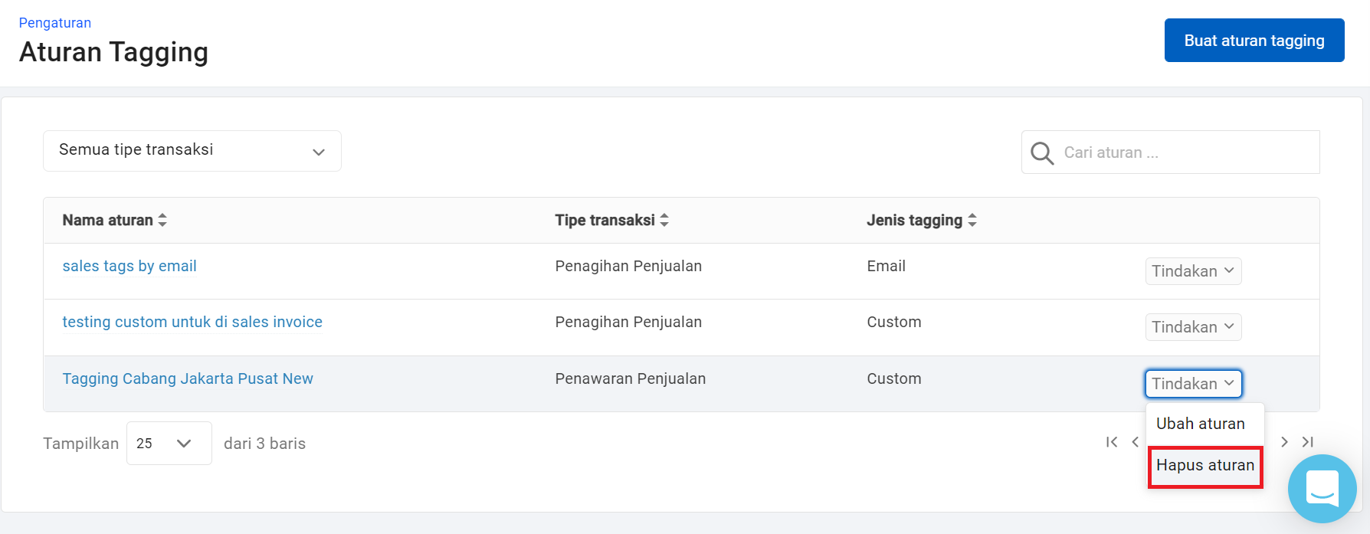Go to next page arrow
This screenshot has width=1370, height=534.
pyautogui.click(x=1284, y=442)
